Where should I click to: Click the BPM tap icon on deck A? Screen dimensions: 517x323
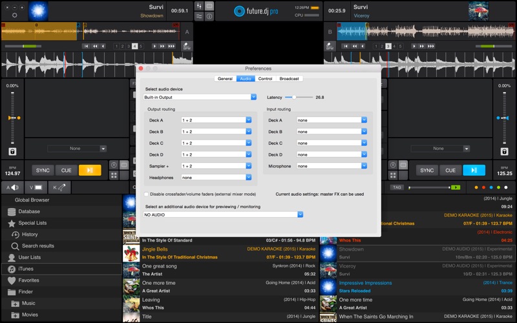click(187, 47)
